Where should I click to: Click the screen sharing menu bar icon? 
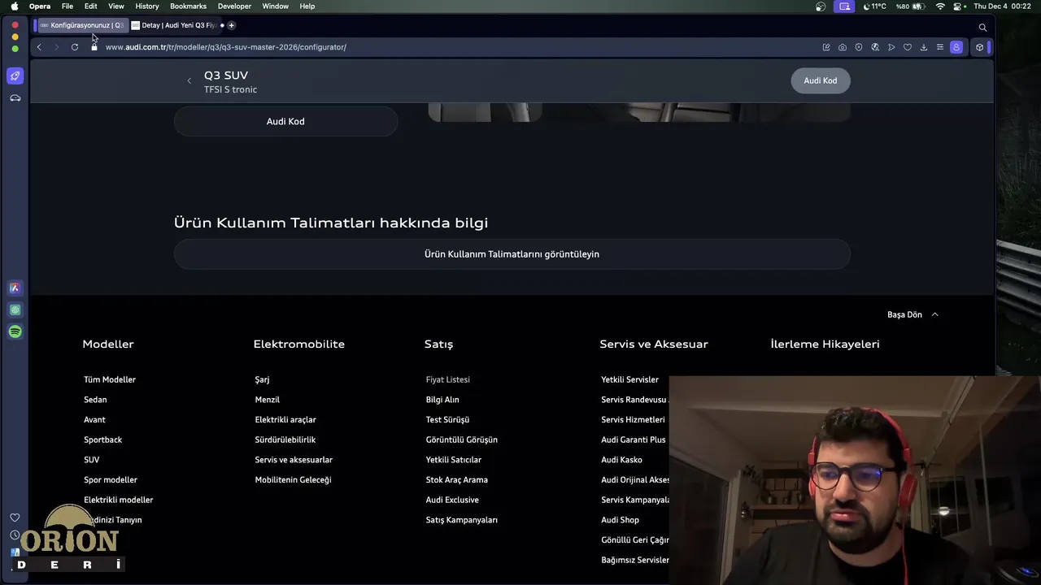coord(845,6)
